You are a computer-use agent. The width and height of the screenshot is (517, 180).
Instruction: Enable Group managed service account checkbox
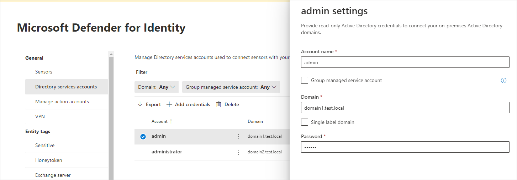(305, 80)
